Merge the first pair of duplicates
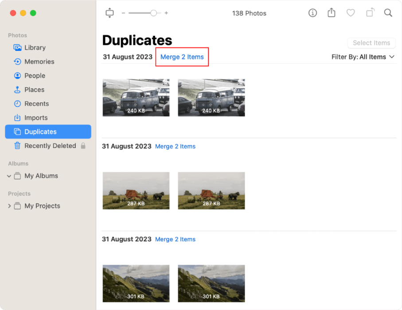Viewport: 402px width, 310px height. tap(182, 57)
